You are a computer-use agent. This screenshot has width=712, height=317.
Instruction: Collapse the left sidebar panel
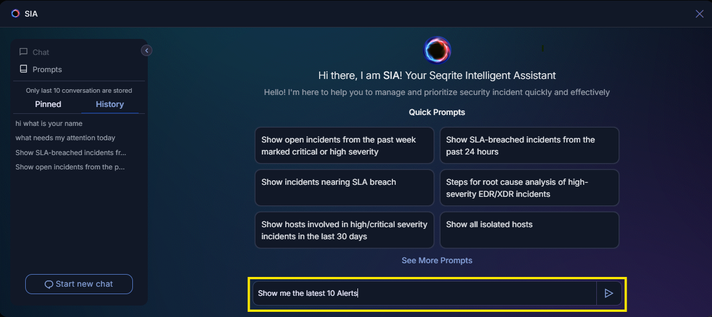[x=147, y=51]
